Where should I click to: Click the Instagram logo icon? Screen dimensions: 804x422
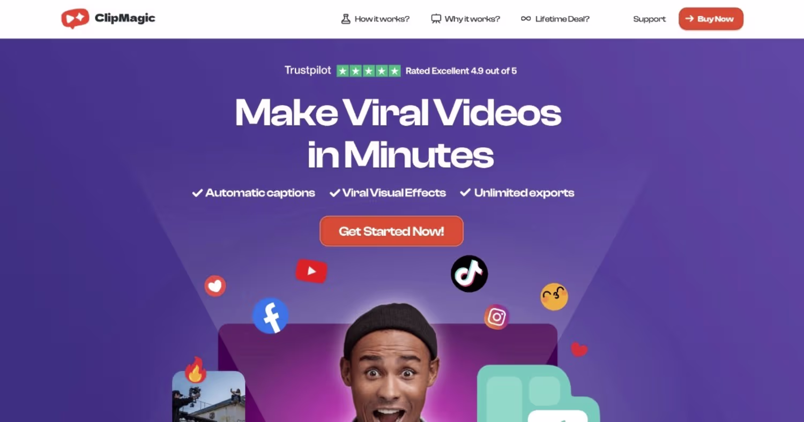pyautogui.click(x=497, y=317)
